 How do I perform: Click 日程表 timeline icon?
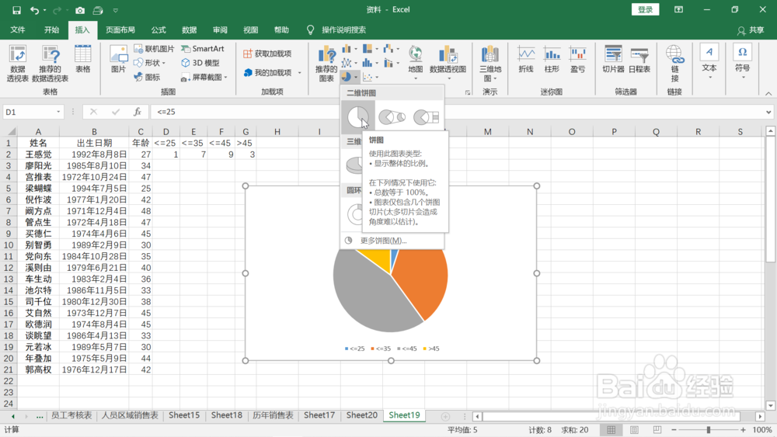pyautogui.click(x=639, y=60)
